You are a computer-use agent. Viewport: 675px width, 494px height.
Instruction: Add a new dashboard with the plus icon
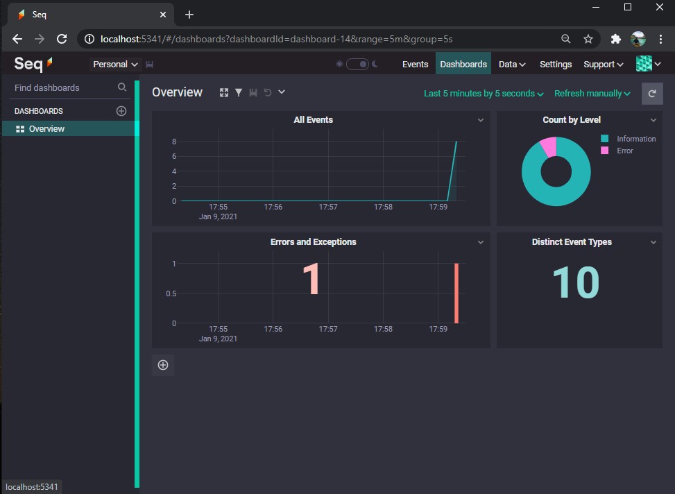pos(121,111)
